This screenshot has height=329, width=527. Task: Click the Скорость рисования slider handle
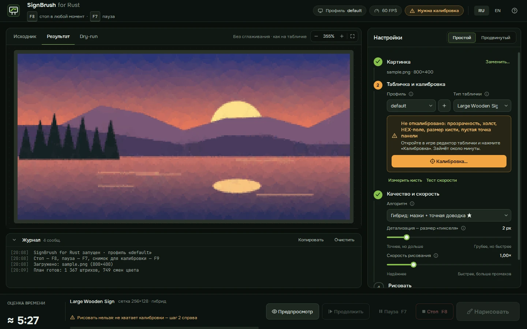pos(414,265)
